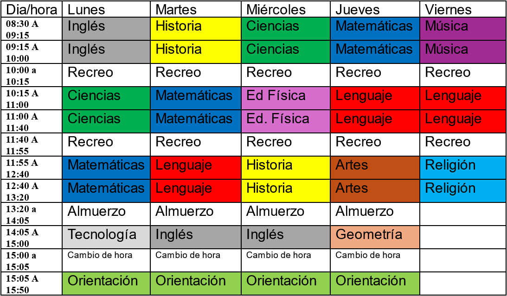
Task: Click the 11:55 Religión cell on Viernes
Action: tap(463, 168)
